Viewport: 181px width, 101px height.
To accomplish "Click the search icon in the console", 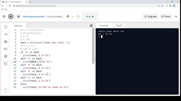I will coord(169,31).
